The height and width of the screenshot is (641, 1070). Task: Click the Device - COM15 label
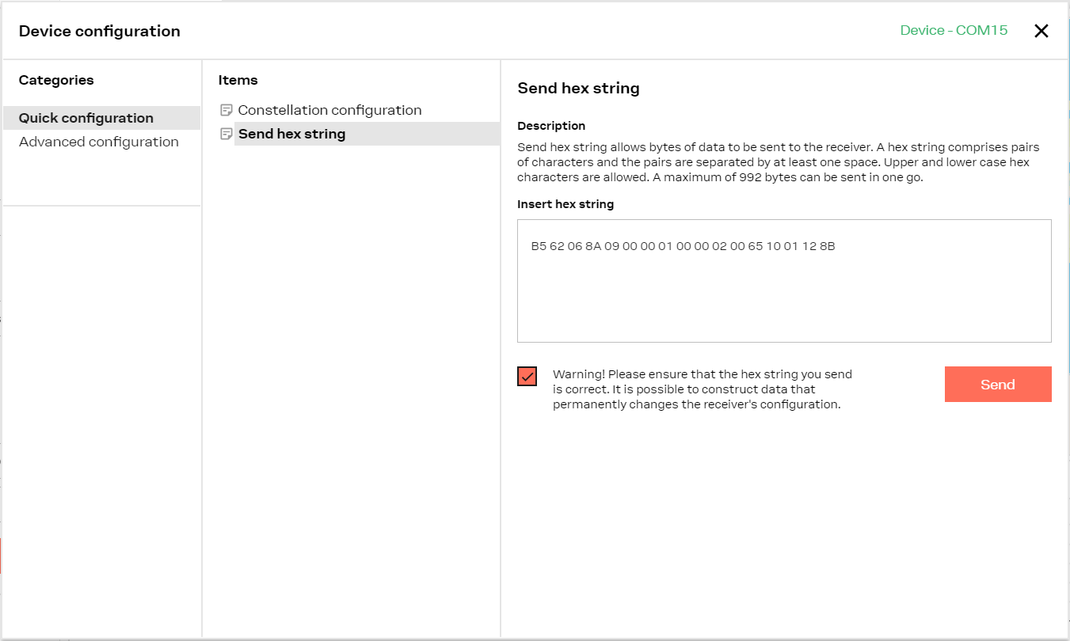click(954, 30)
